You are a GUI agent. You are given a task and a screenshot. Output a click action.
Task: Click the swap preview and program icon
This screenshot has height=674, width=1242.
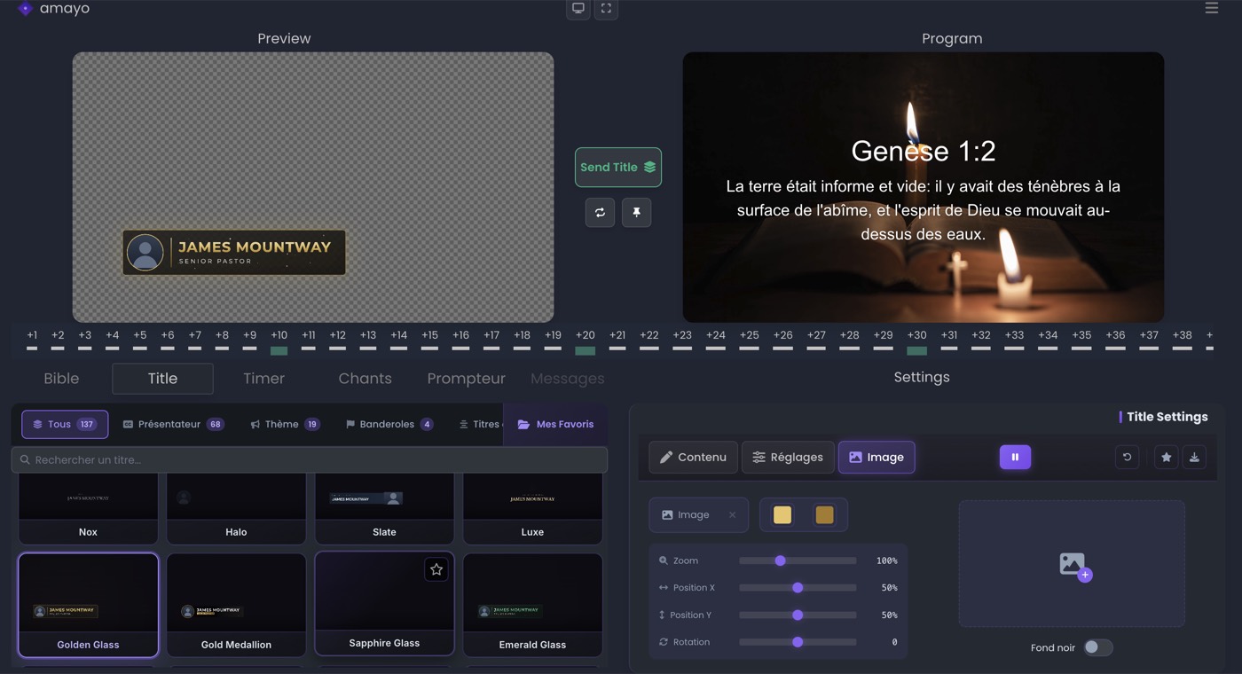click(600, 213)
